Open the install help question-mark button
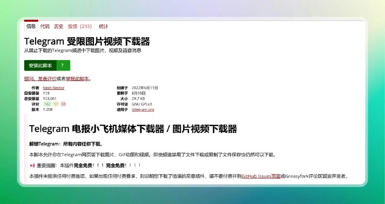The image size is (385, 204). click(x=64, y=65)
